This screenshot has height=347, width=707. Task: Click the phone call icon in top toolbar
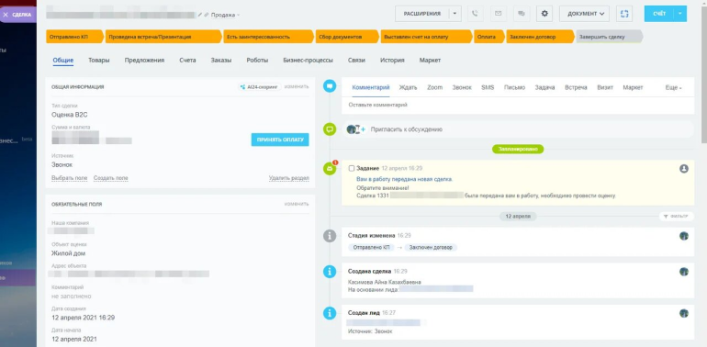click(x=475, y=14)
